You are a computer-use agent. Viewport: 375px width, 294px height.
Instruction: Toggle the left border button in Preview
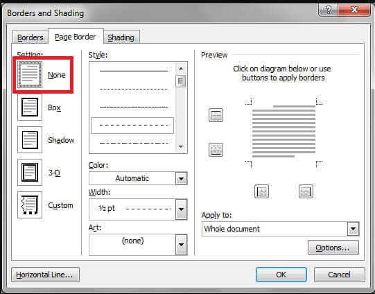pos(261,191)
